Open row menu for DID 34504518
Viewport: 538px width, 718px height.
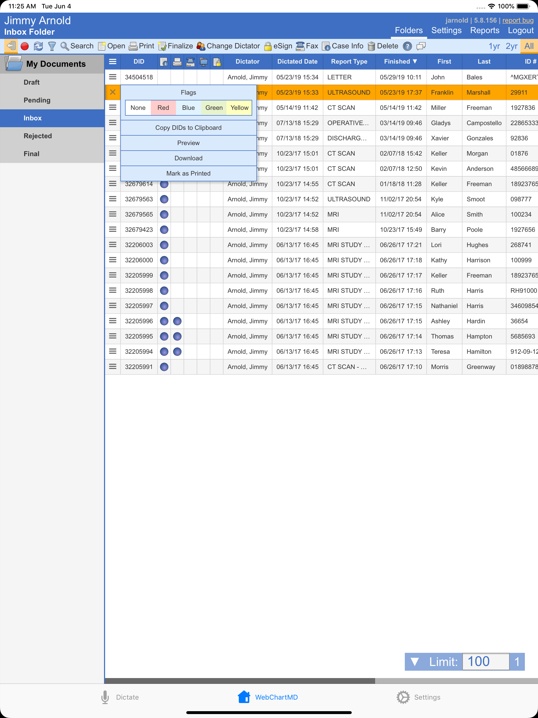point(113,77)
